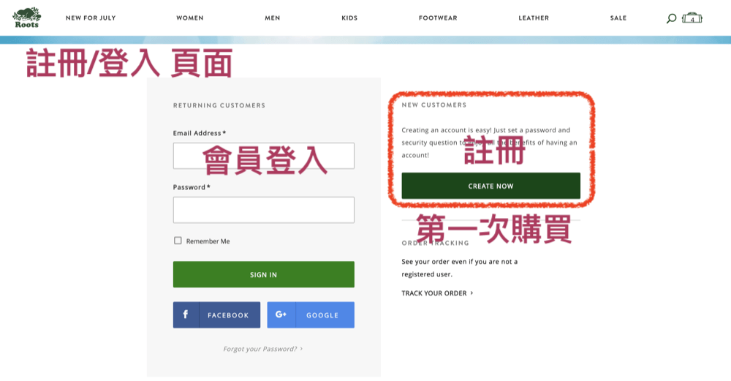Viewport: 731px width, 381px height.
Task: Open the Track Your Order link
Action: tap(434, 293)
